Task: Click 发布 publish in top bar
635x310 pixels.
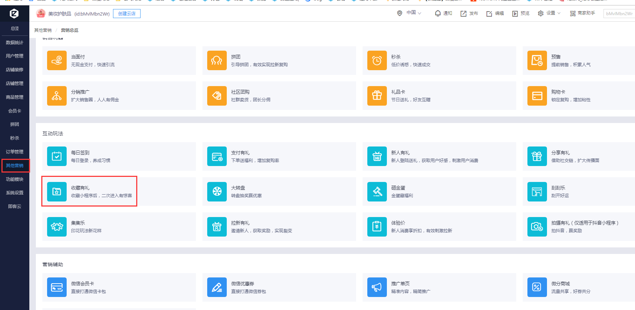Action: (x=469, y=13)
